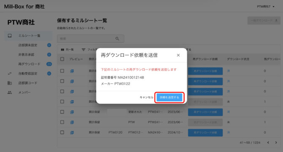
Task: Click 再ダウンロード依頼 button in the PTW0120 row
Action: (205, 133)
